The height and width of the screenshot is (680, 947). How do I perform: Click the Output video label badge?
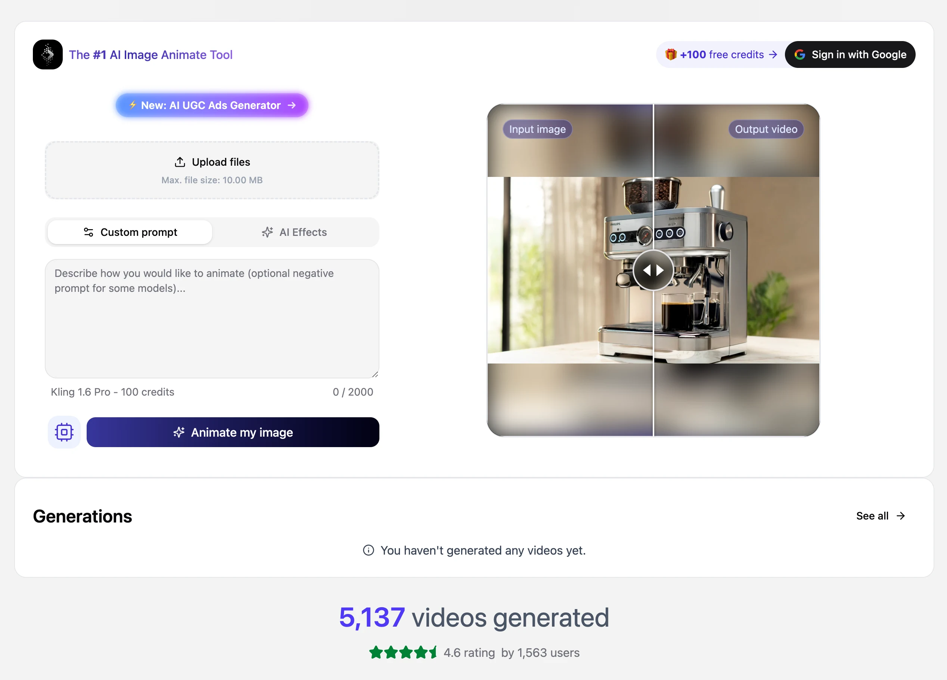[766, 130]
